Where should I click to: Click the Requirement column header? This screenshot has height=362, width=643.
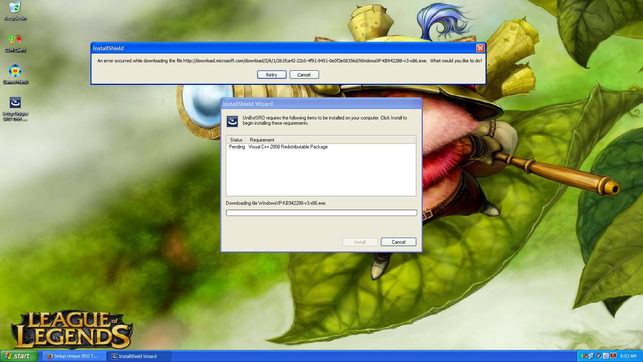(x=330, y=140)
